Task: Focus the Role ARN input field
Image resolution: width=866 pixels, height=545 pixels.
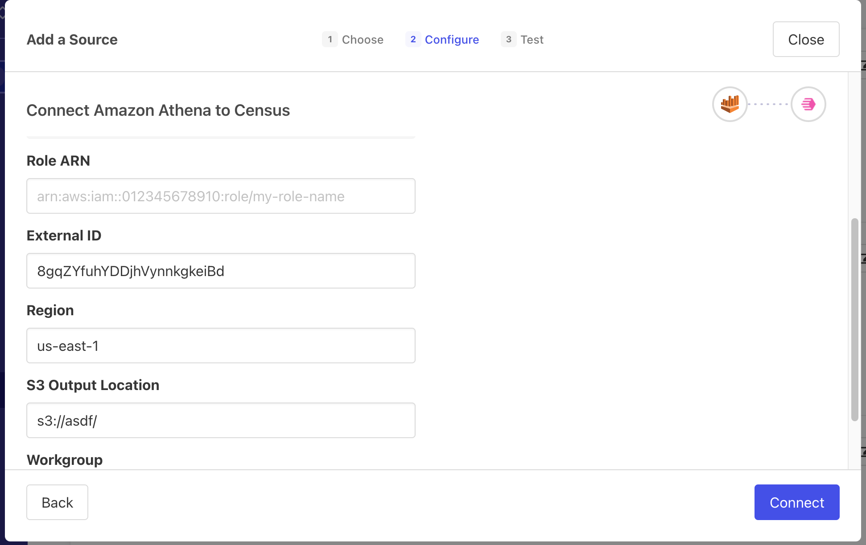Action: point(221,196)
